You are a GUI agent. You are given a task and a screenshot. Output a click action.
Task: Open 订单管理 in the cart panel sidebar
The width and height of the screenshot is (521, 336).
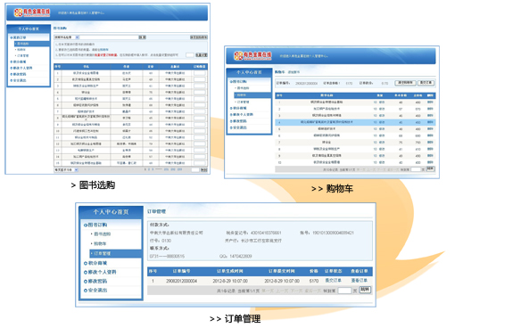(244, 102)
